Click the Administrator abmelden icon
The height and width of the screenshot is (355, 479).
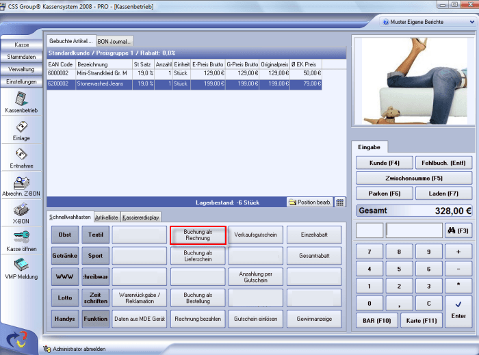pos(47,349)
